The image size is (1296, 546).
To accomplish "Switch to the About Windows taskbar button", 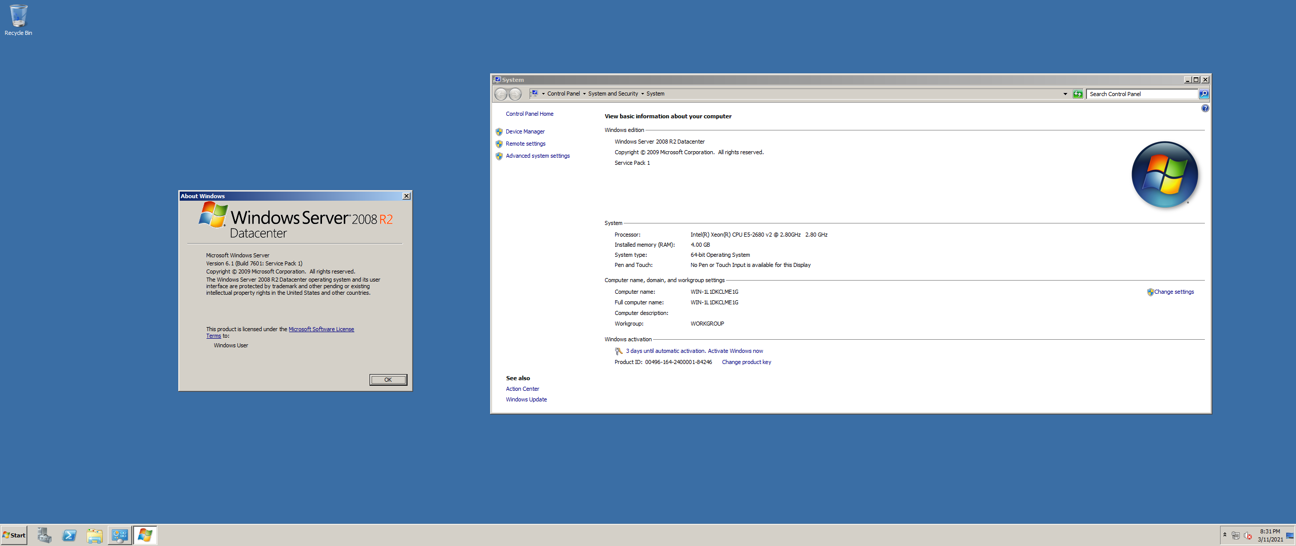I will pos(145,535).
